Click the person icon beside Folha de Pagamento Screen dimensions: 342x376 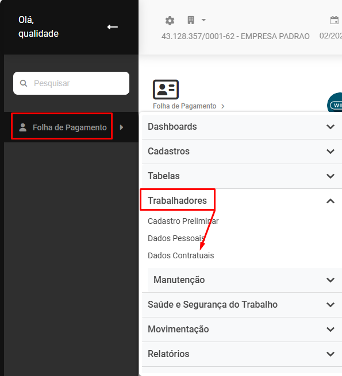click(x=23, y=127)
